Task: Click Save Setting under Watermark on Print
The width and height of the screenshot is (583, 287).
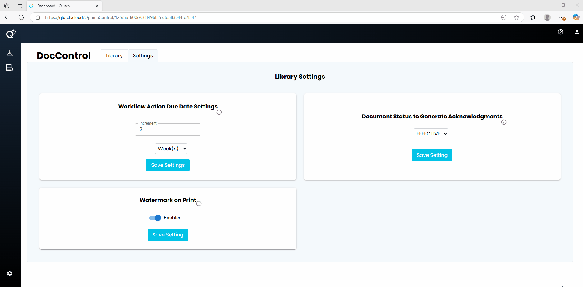Action: pyautogui.click(x=168, y=235)
